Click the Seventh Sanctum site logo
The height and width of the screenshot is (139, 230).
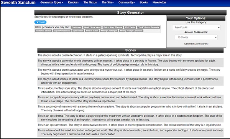[18, 3]
